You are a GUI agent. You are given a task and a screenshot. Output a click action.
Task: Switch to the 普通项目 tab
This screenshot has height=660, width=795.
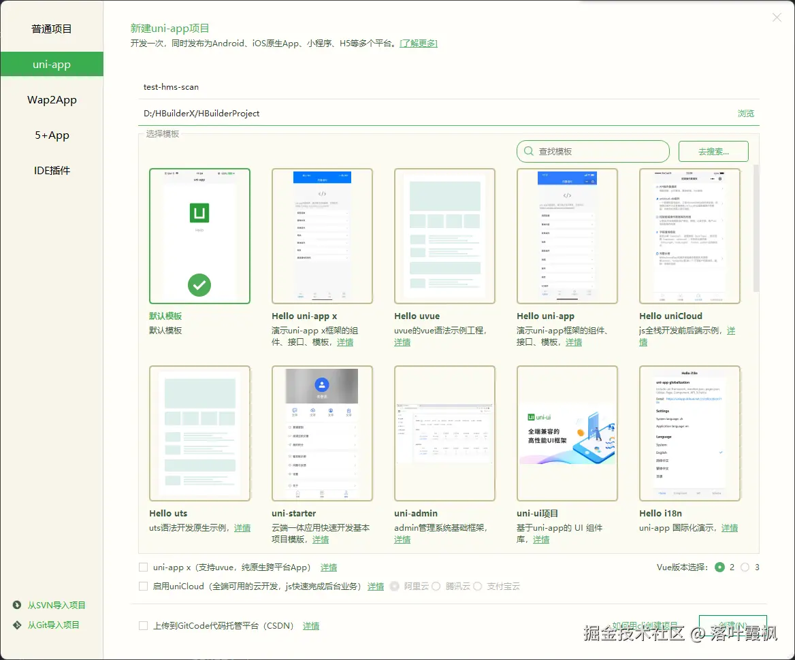tap(51, 29)
